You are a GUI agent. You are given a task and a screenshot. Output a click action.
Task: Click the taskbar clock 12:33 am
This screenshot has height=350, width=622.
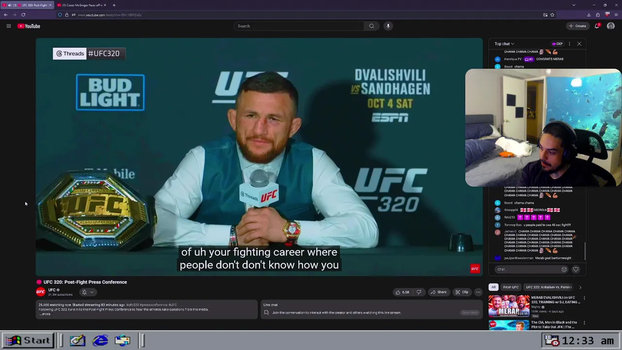[589, 340]
